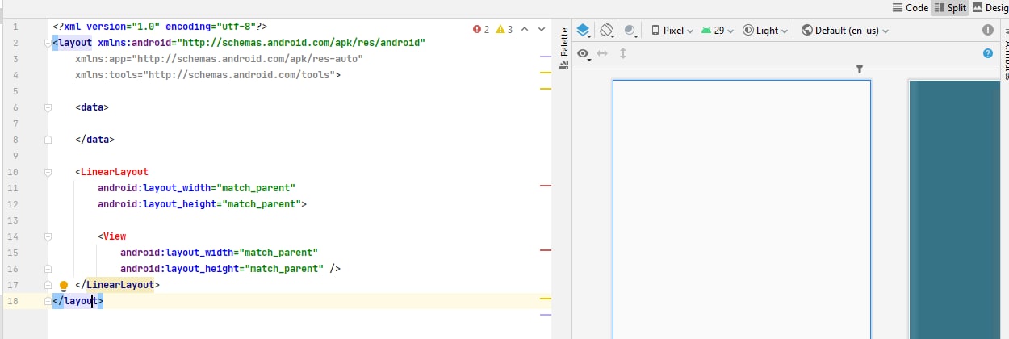Open the design surface layers selector
Screen dimensions: 1009x339
pos(584,31)
